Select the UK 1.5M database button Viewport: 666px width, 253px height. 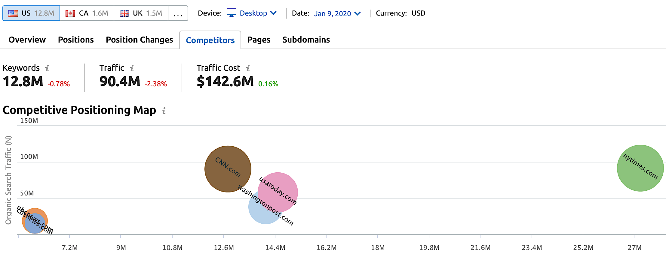click(141, 13)
